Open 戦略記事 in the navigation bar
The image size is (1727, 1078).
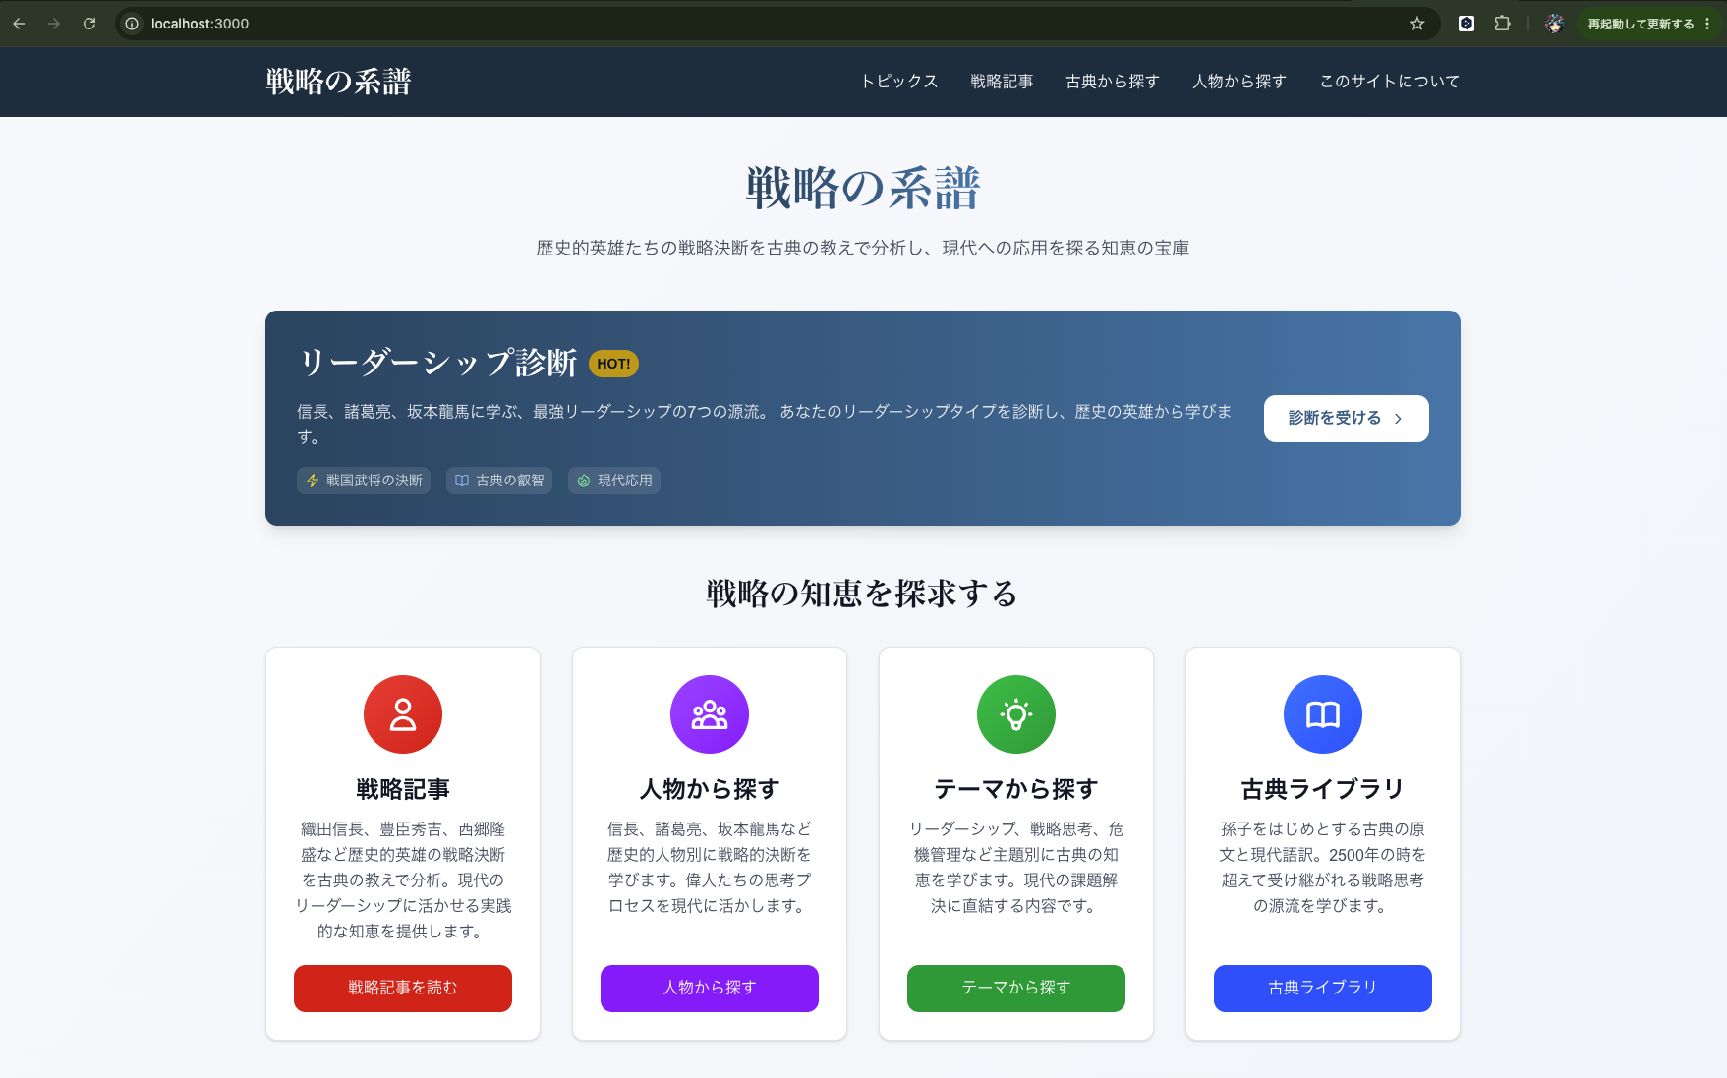click(x=1002, y=82)
